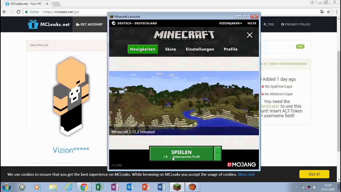
Task: Click the translate page icon in Chrome
Action: click(x=322, y=12)
